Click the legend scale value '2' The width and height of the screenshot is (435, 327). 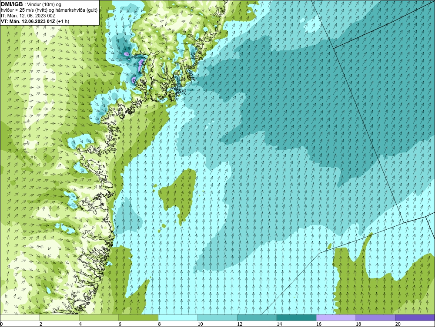pyautogui.click(x=41, y=324)
